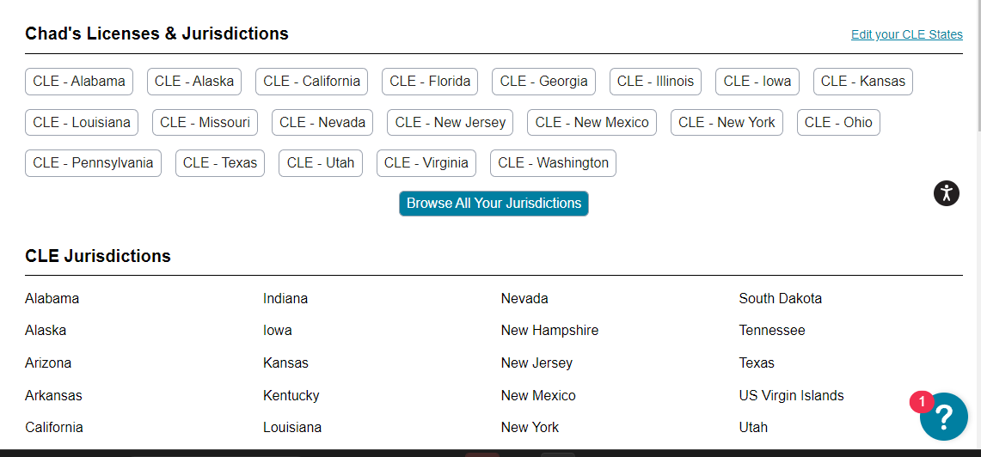Click the CLE - Pennsylvania tag

tap(93, 163)
